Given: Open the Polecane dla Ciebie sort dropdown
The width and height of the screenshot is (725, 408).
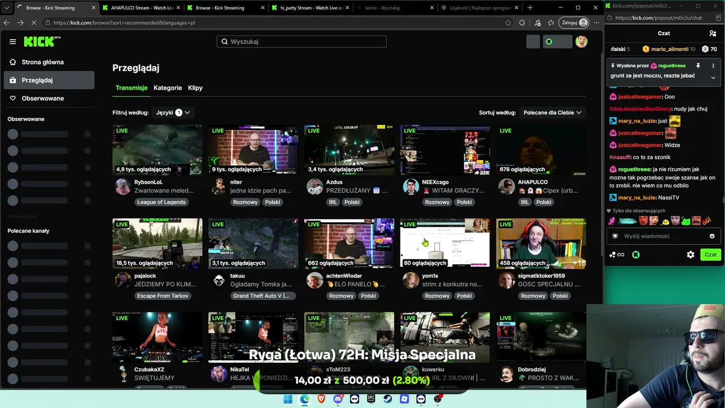Looking at the screenshot, I should (x=552, y=113).
